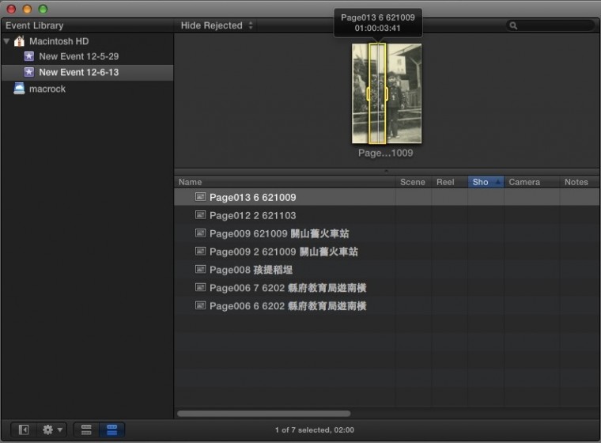The image size is (601, 443).
Task: Click the search magnifier icon
Action: point(514,25)
